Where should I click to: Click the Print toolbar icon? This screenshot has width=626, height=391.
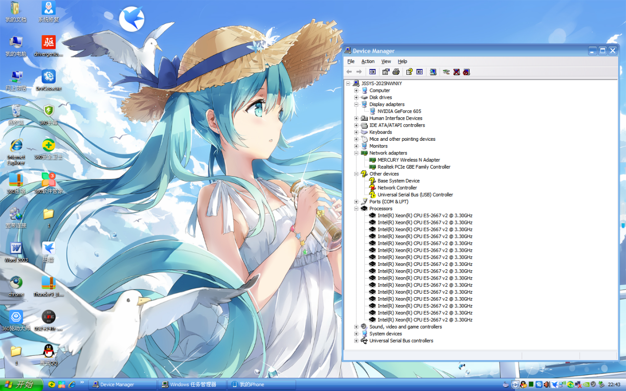396,72
